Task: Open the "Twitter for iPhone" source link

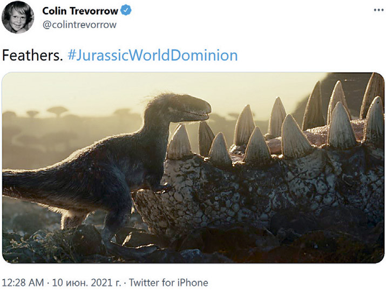Action: (169, 282)
